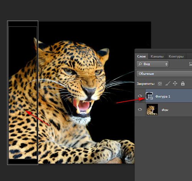Click empty layers panel area below Фон
Screen dimensions: 192x181
coord(164,148)
